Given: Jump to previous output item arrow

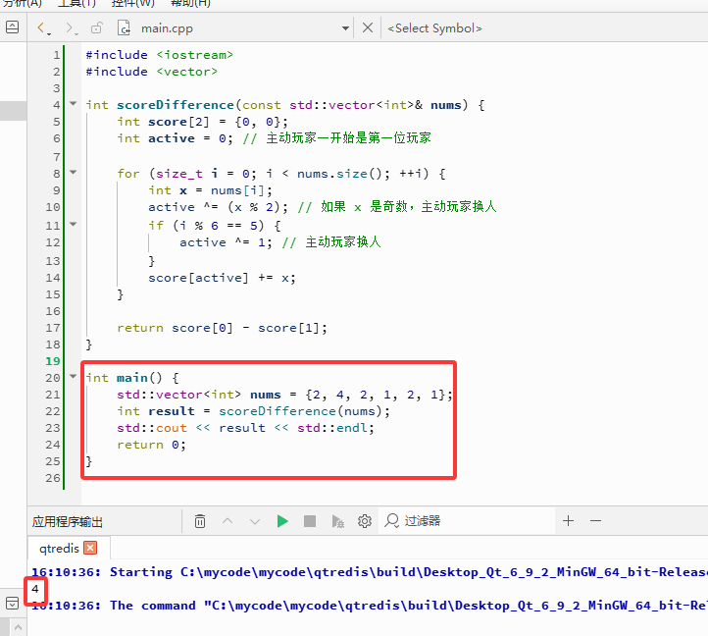Looking at the screenshot, I should (228, 521).
